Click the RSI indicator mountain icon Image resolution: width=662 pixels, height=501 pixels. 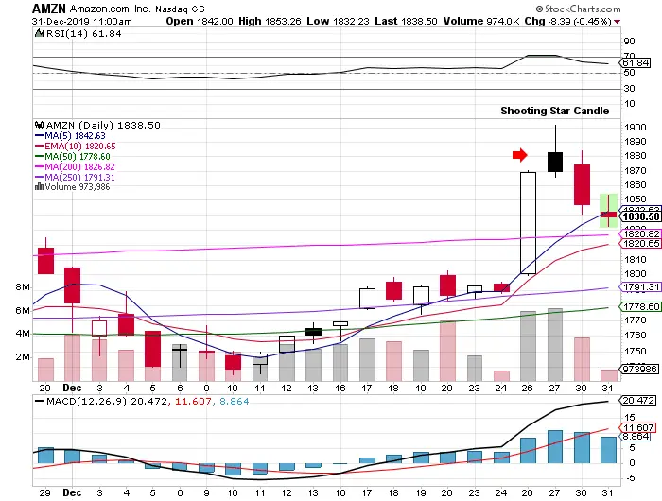pos(39,33)
